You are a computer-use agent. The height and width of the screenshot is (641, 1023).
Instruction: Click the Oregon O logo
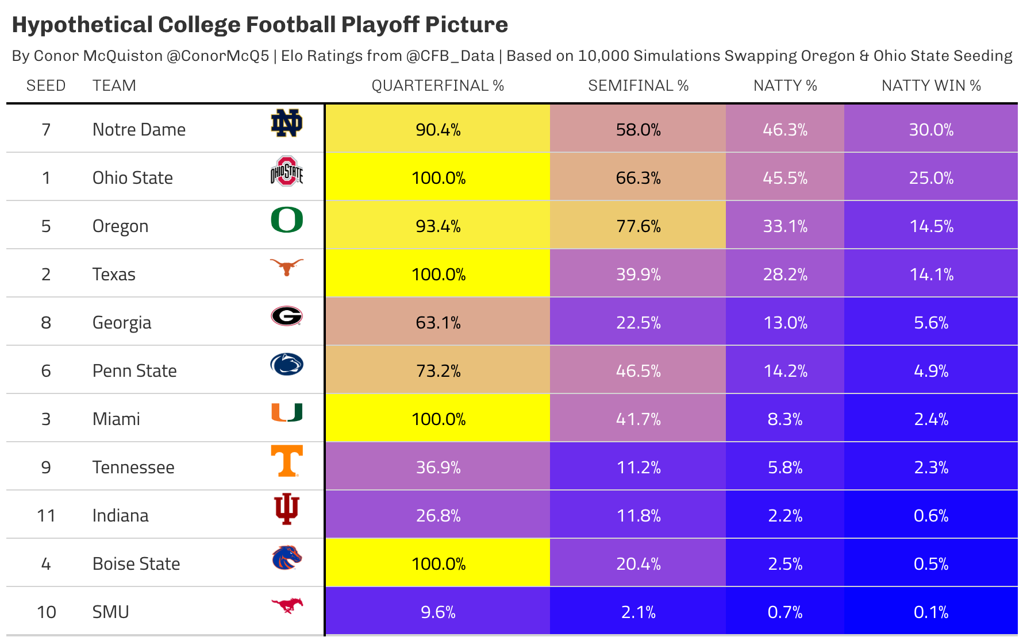[286, 220]
